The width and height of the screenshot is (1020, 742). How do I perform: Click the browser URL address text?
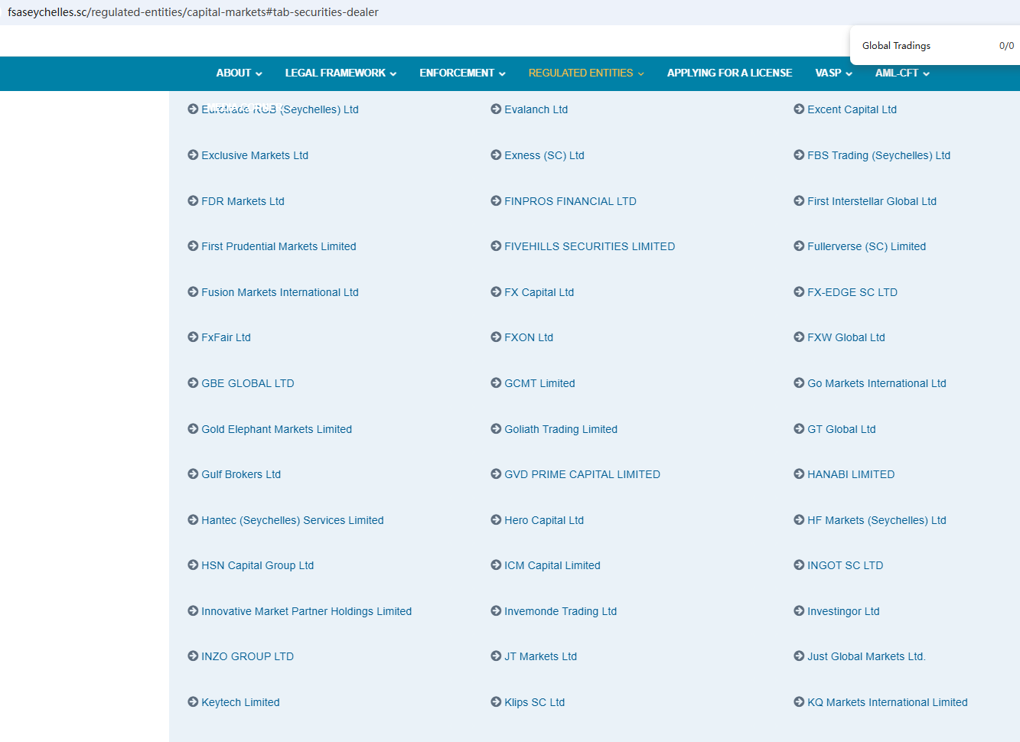click(193, 12)
